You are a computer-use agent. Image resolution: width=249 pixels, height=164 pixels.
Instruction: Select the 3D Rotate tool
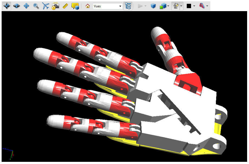coord(7,6)
